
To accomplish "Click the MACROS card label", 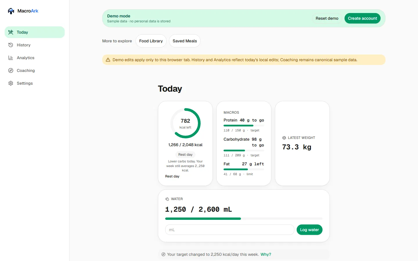I will (x=231, y=113).
